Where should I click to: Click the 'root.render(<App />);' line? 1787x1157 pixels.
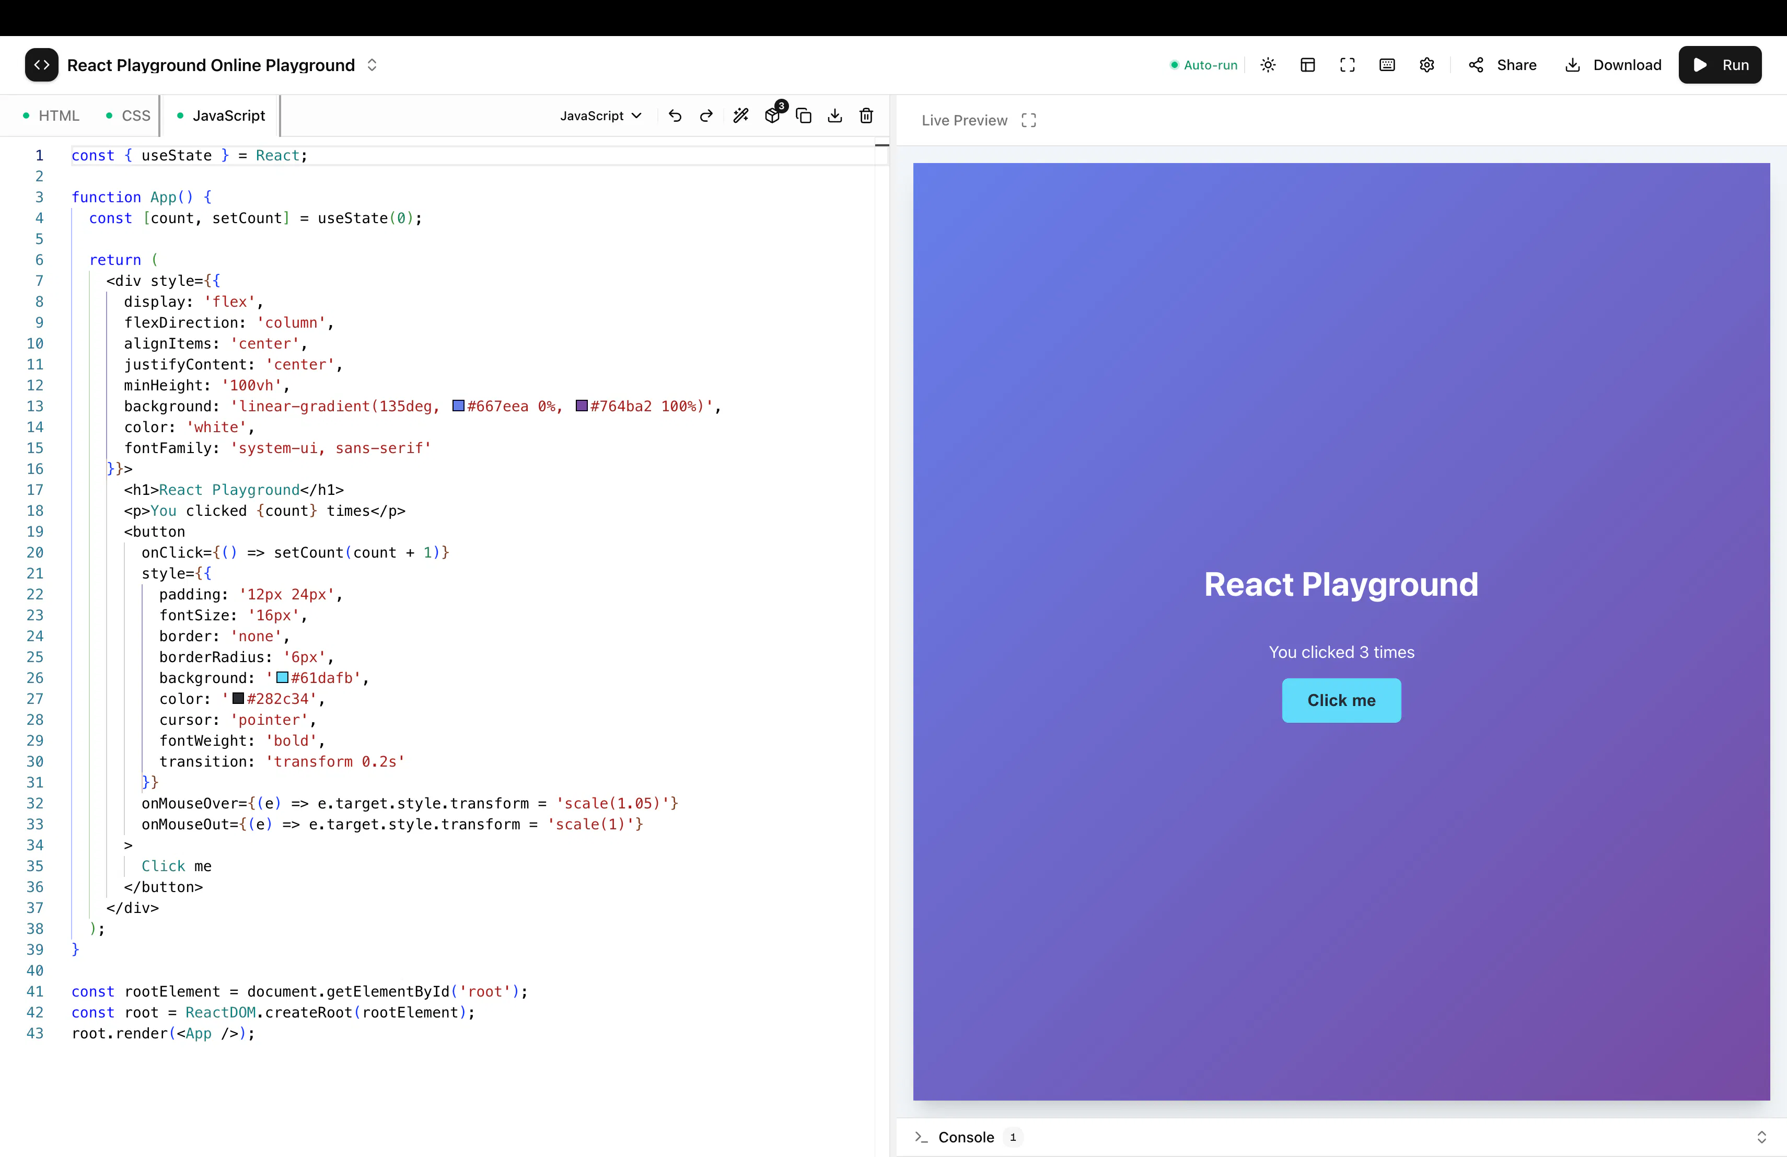pos(163,1033)
